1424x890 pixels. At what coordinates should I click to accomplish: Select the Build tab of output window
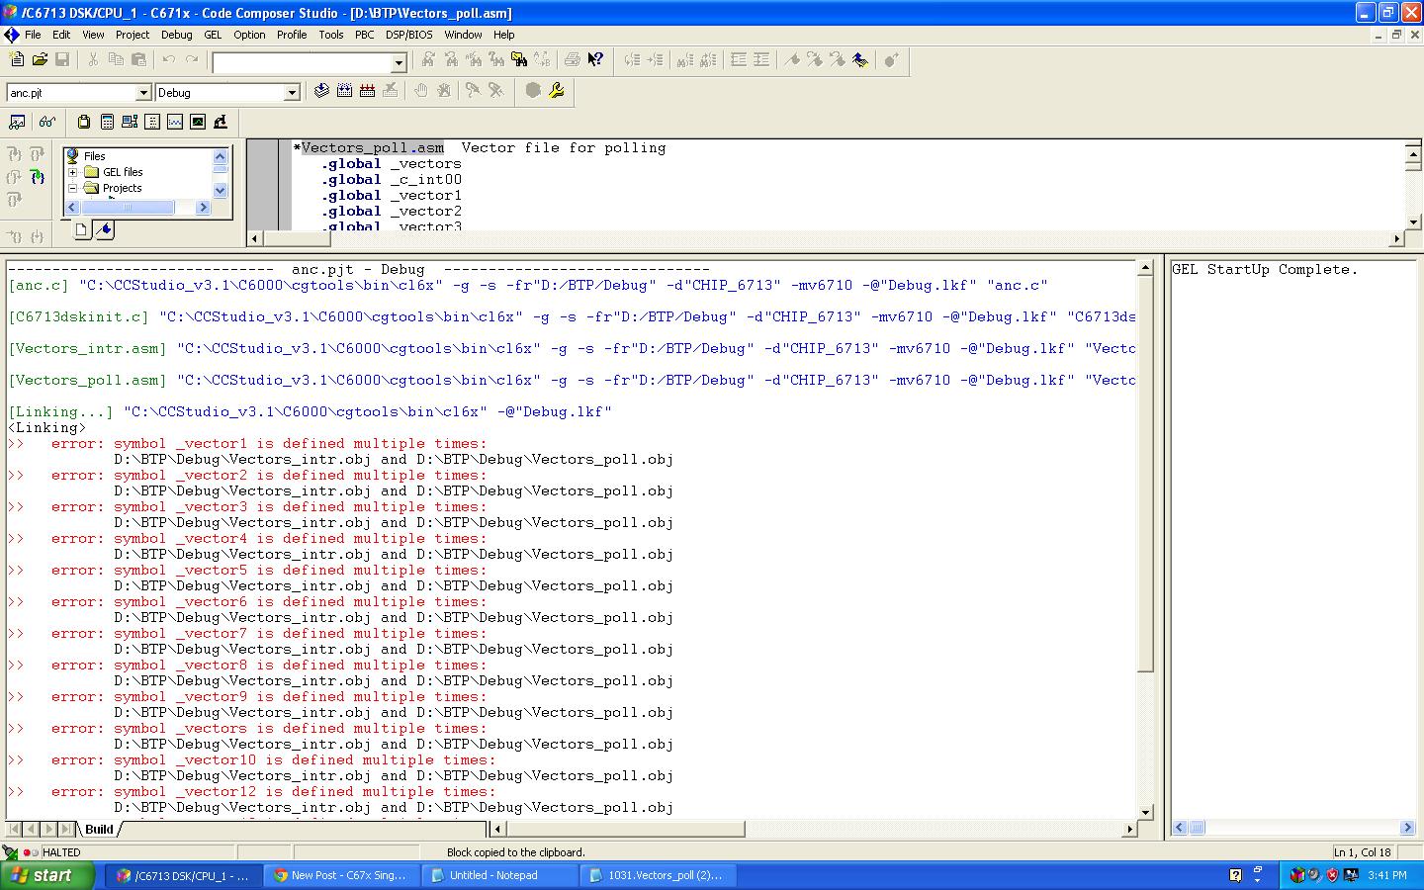[x=98, y=830]
